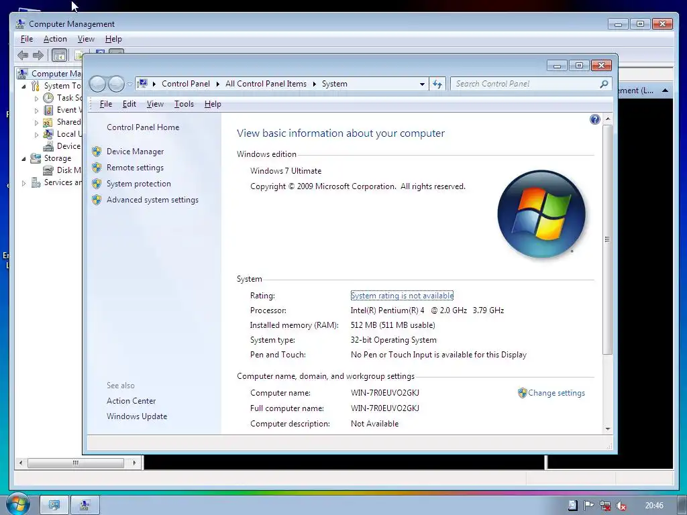
Task: Click the computer icon in address bar
Action: (142, 83)
